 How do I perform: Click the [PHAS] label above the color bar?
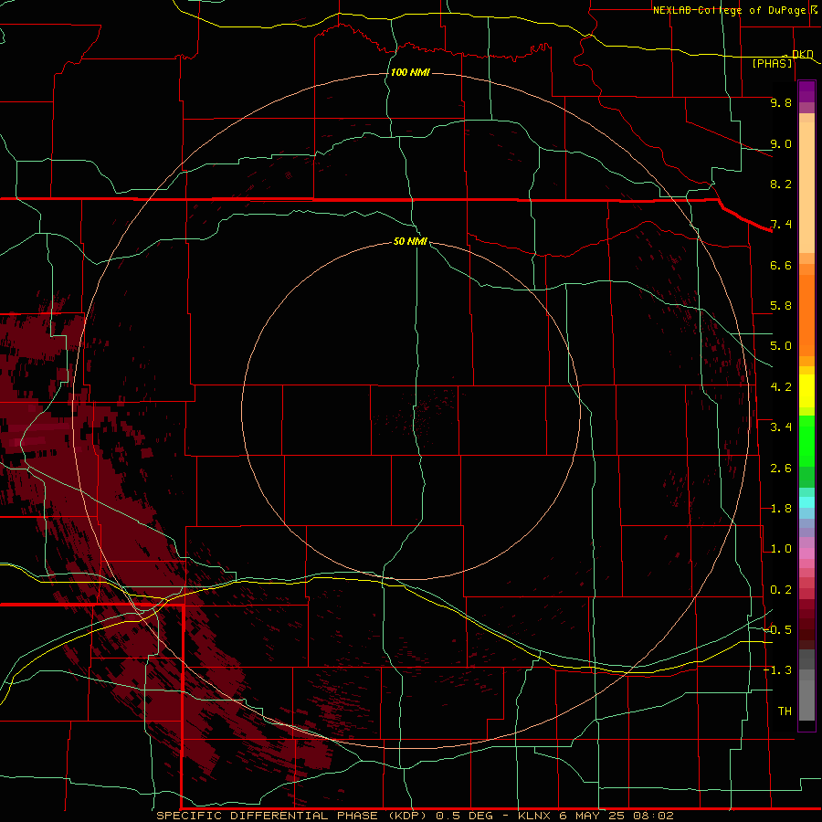tap(772, 63)
